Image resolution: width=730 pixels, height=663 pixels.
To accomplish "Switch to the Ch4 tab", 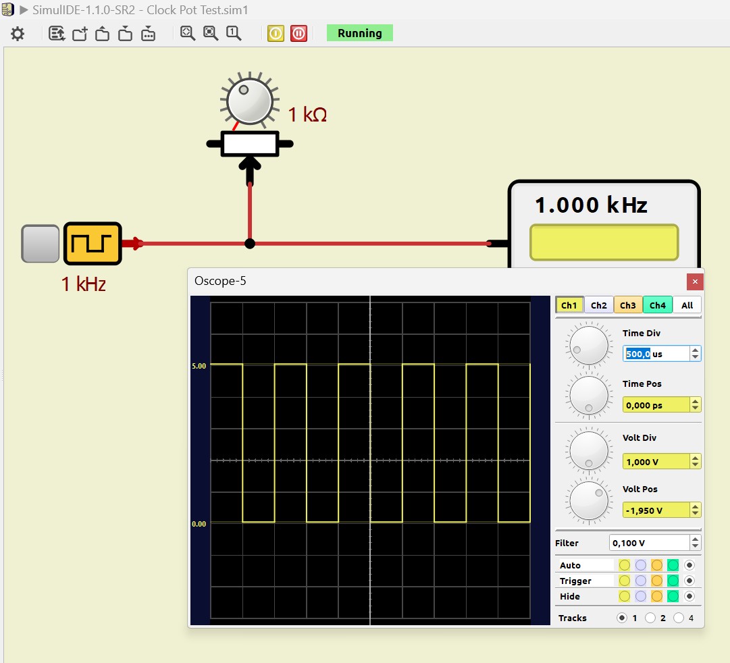I will coord(657,305).
